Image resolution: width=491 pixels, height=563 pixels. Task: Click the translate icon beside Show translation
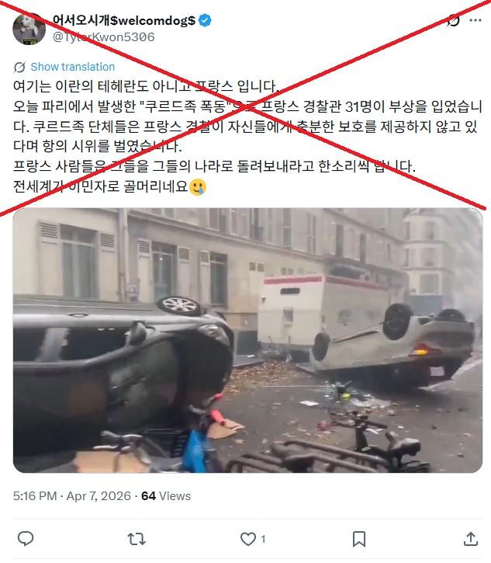coord(19,67)
